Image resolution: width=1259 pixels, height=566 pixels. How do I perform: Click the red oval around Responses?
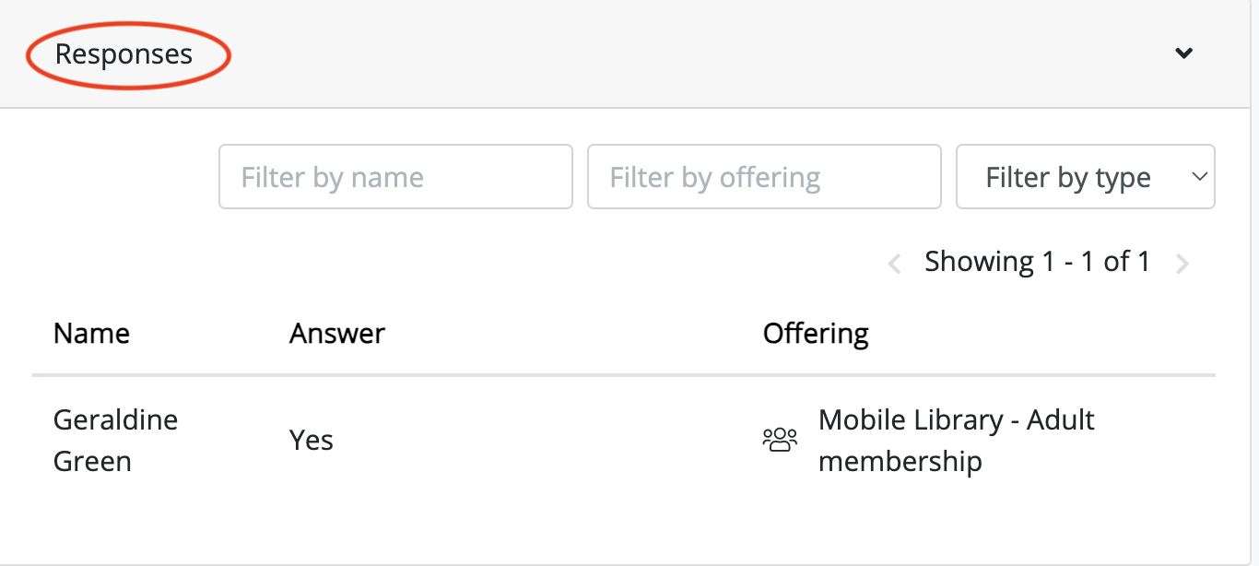click(x=127, y=54)
